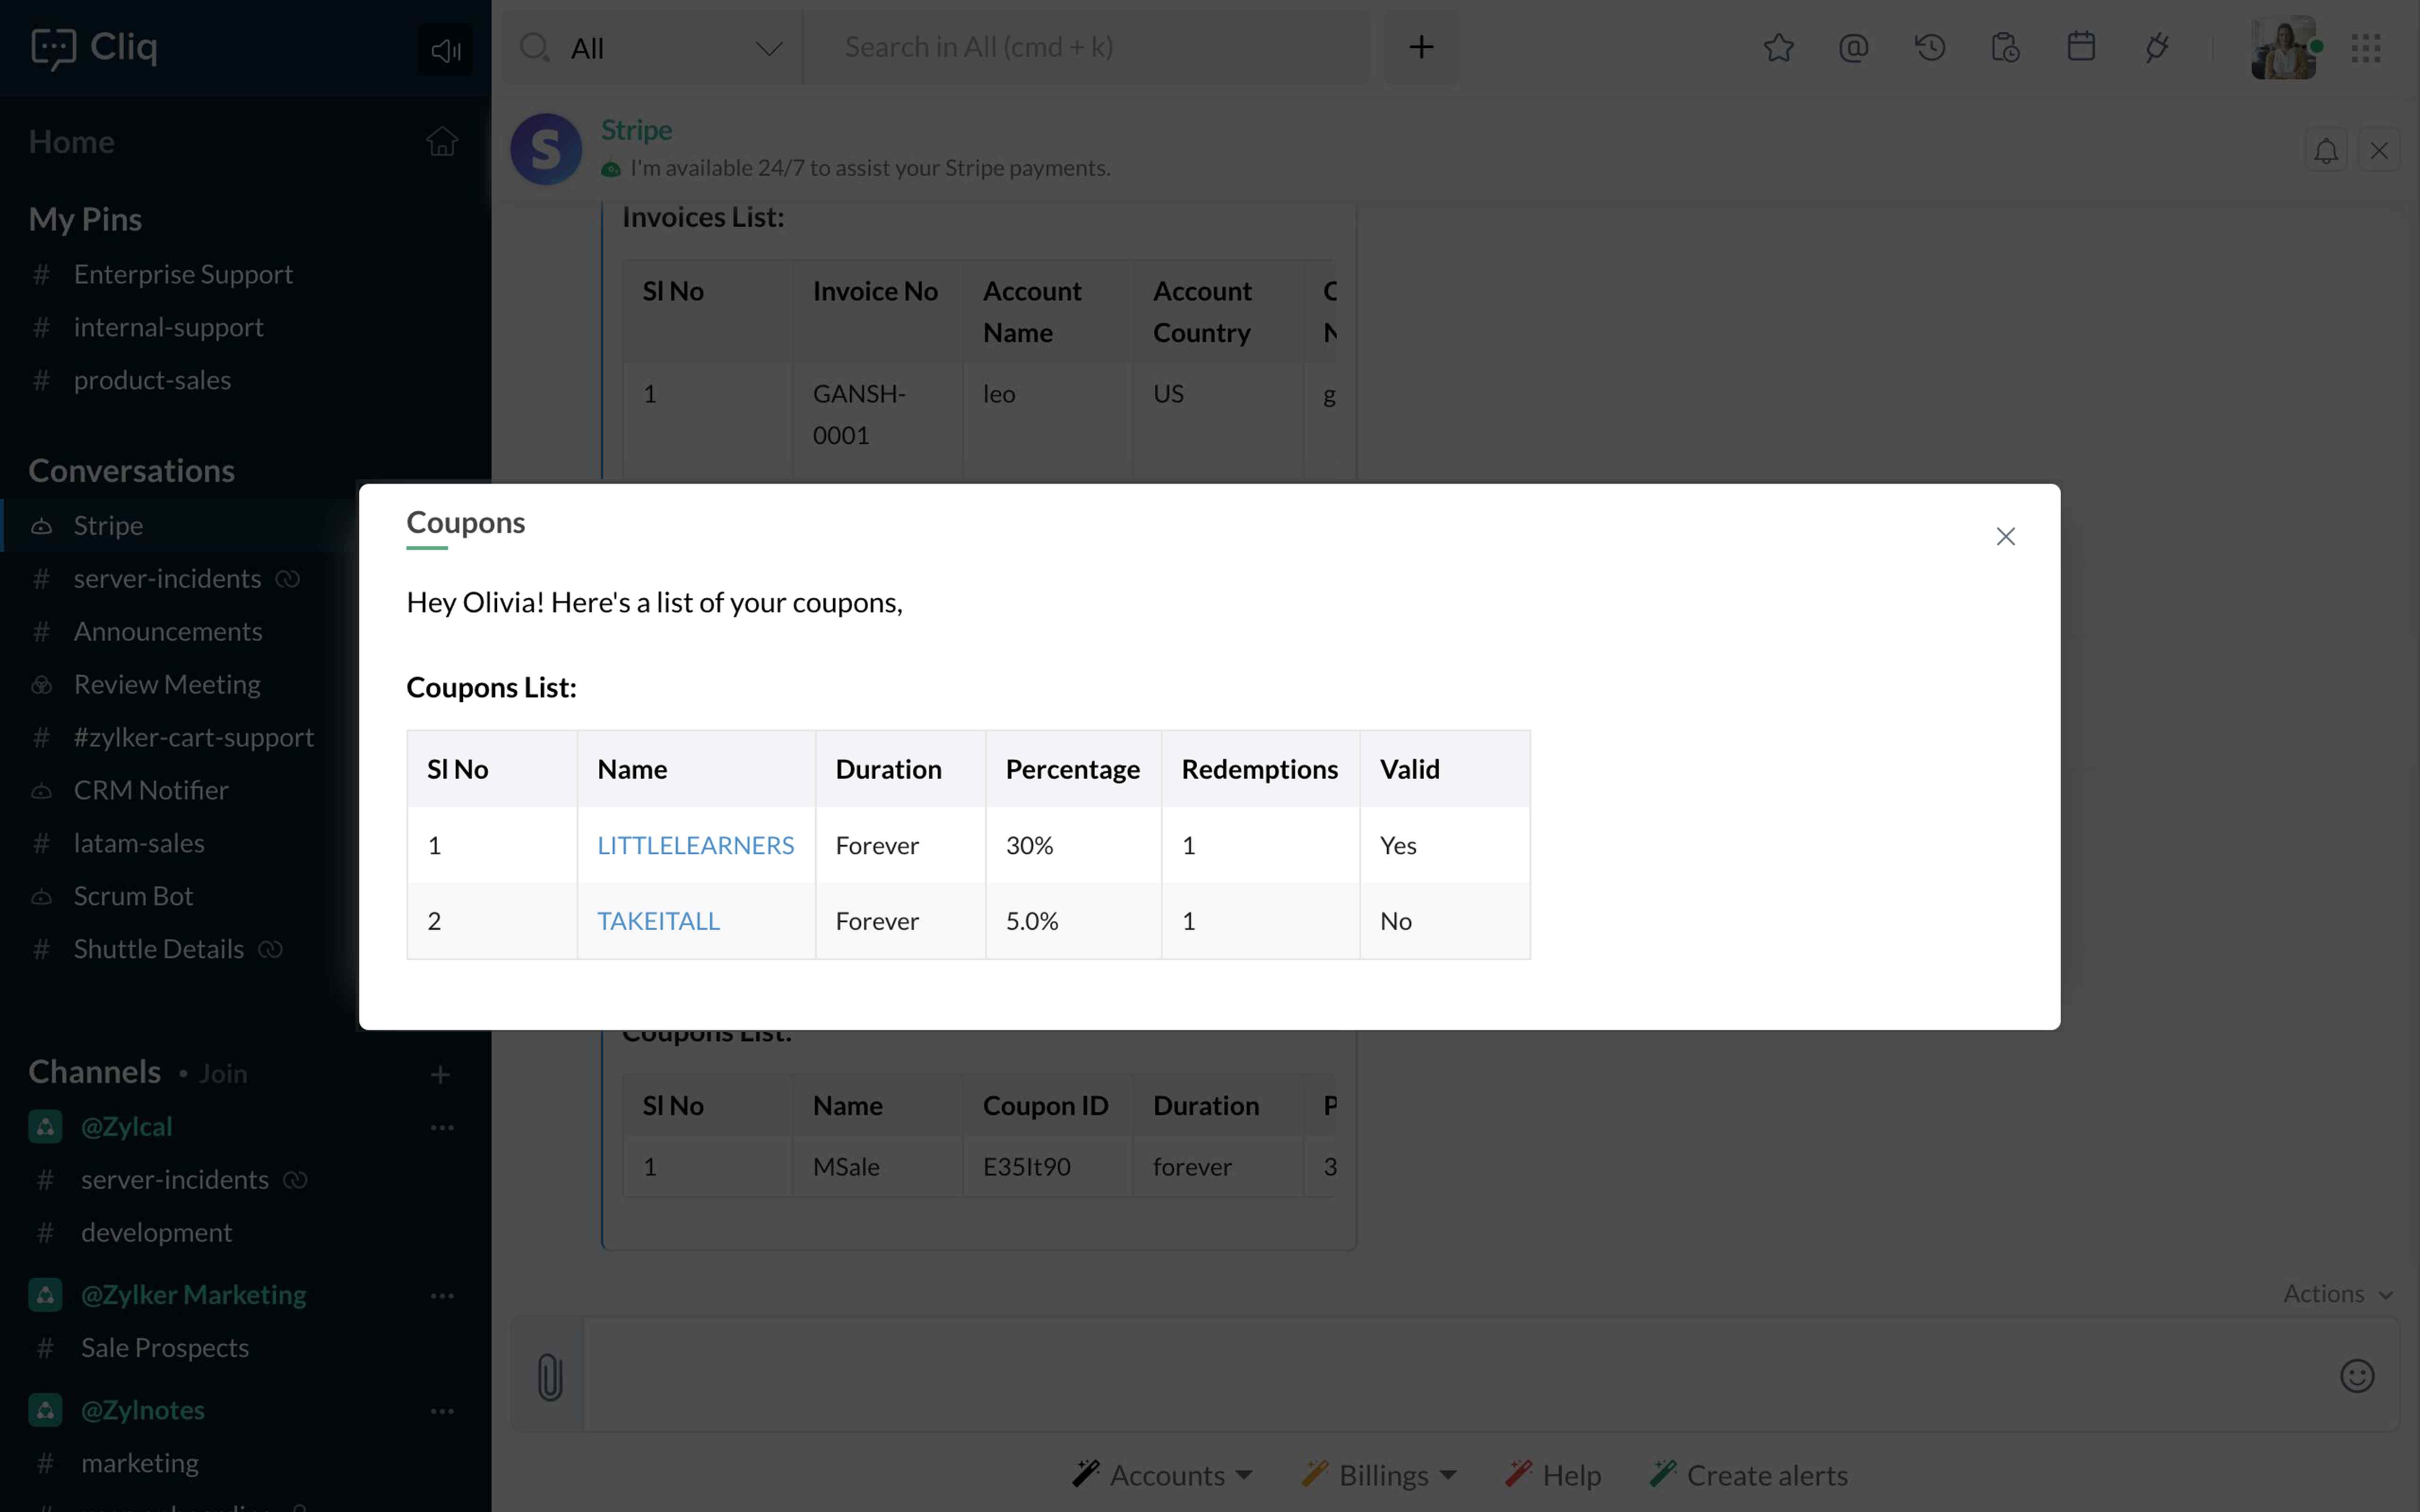Expand the Billings menu
Screen dimensions: 2420x1512
click(x=1379, y=1475)
